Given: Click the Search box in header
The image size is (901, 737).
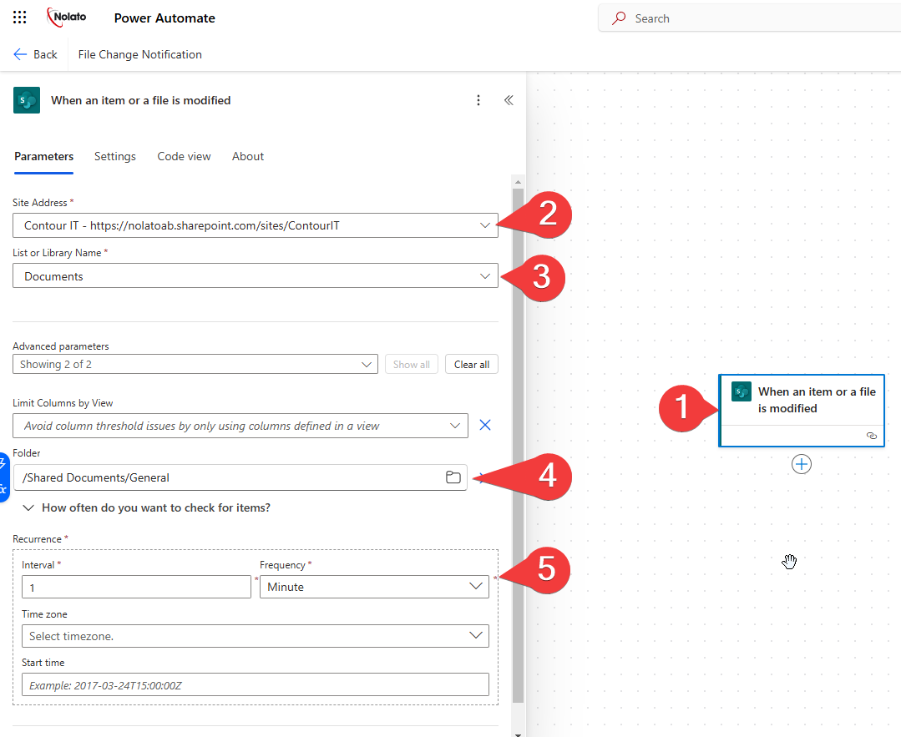Looking at the screenshot, I should 749,18.
